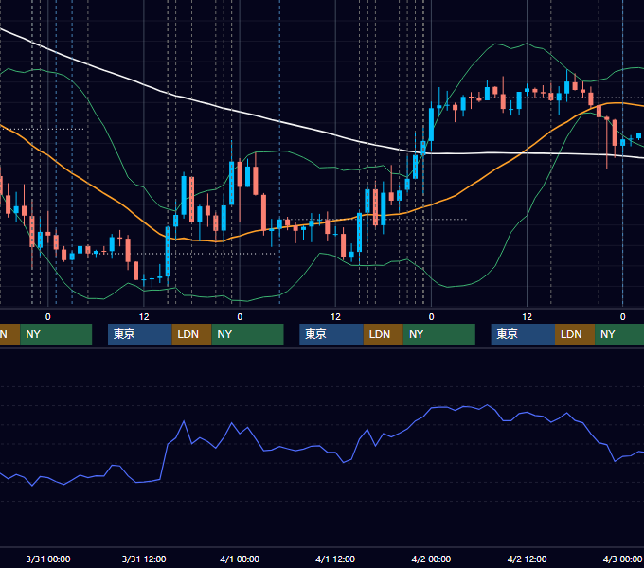Click the 4/3 00:00 date label
644x568 pixels.
pyautogui.click(x=622, y=559)
